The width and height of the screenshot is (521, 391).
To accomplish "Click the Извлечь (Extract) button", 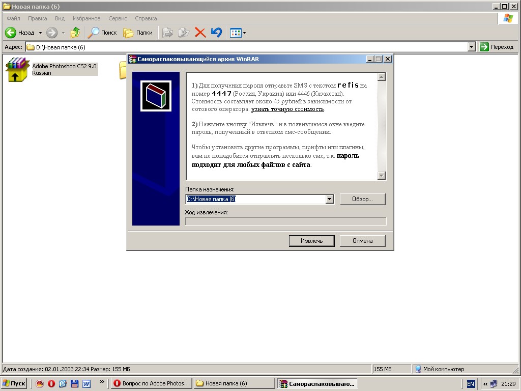I will pos(312,241).
